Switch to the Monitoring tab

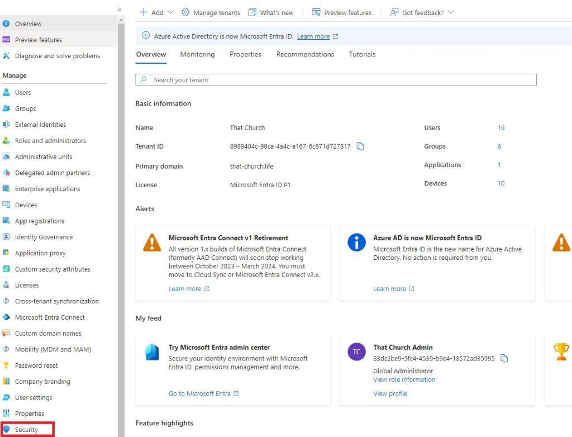pyautogui.click(x=197, y=54)
